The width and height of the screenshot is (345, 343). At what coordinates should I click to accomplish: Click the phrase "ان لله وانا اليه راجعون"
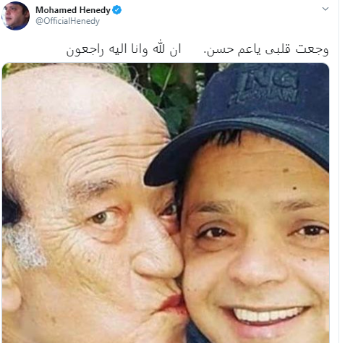[x=124, y=50]
